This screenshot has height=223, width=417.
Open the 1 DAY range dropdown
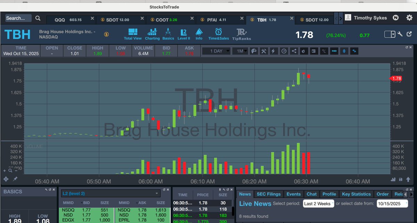coord(215,51)
